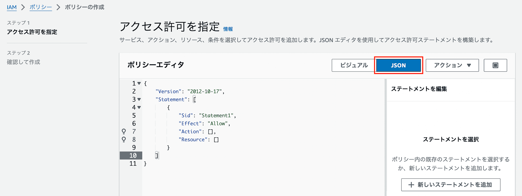Collapse the fold arrow on line 4
This screenshot has width=522, height=196.
(x=139, y=108)
